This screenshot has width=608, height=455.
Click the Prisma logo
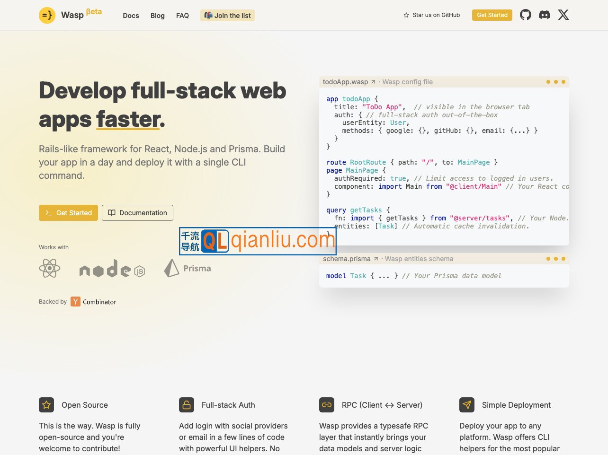point(188,268)
